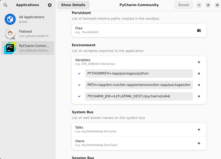Delete the PYCHARM_JDK variable

pos(199,96)
